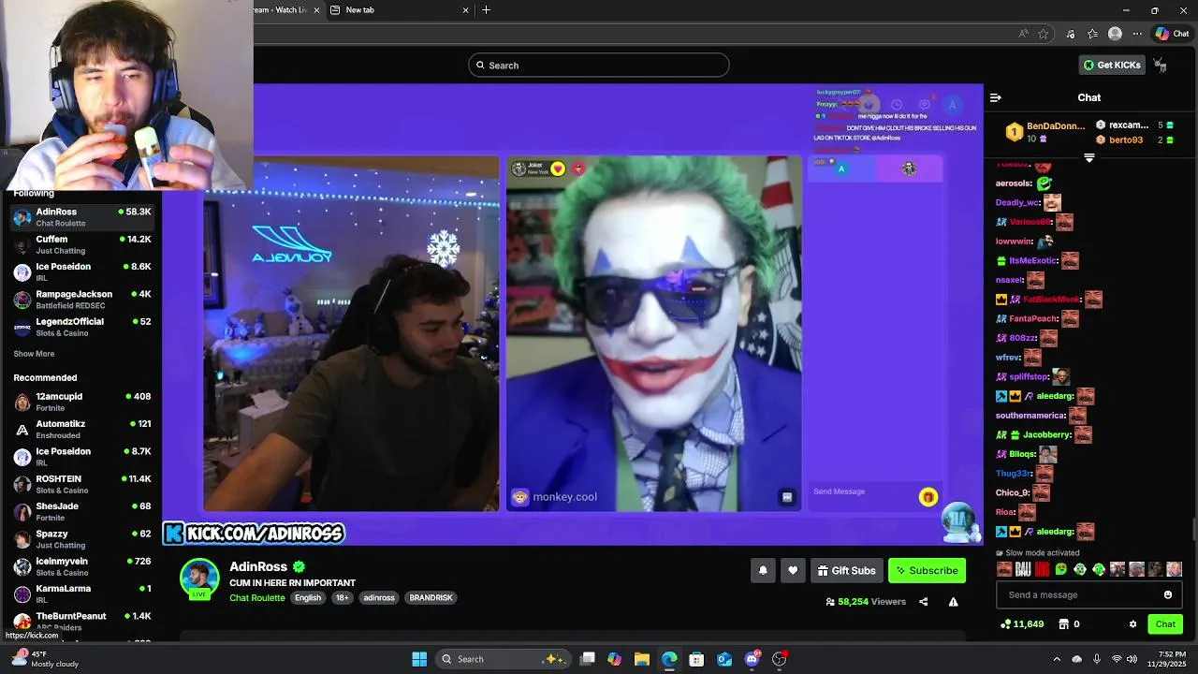
Task: Open browser Settings and more menu
Action: [x=1137, y=34]
